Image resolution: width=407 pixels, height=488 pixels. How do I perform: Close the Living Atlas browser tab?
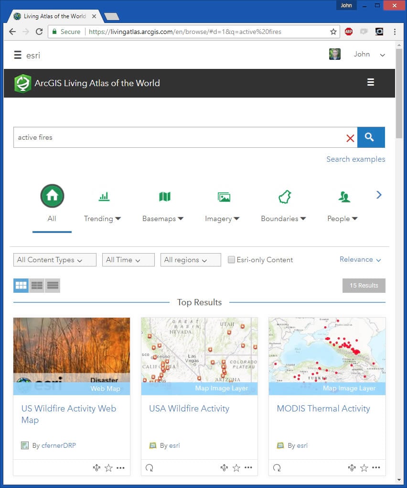coord(94,16)
